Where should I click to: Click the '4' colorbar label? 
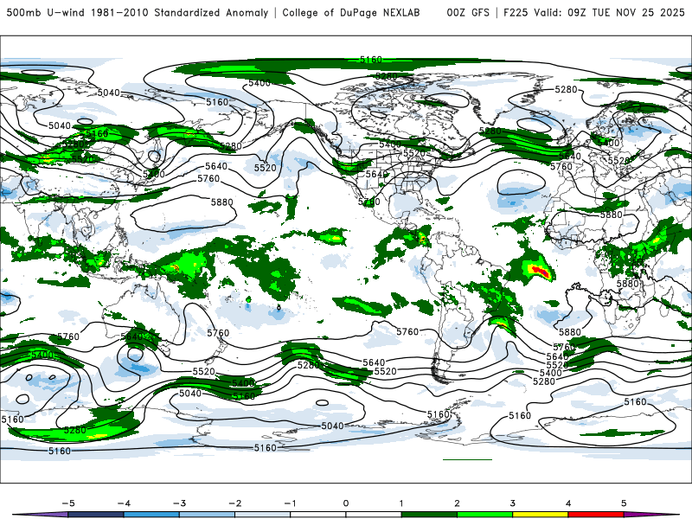pyautogui.click(x=568, y=503)
